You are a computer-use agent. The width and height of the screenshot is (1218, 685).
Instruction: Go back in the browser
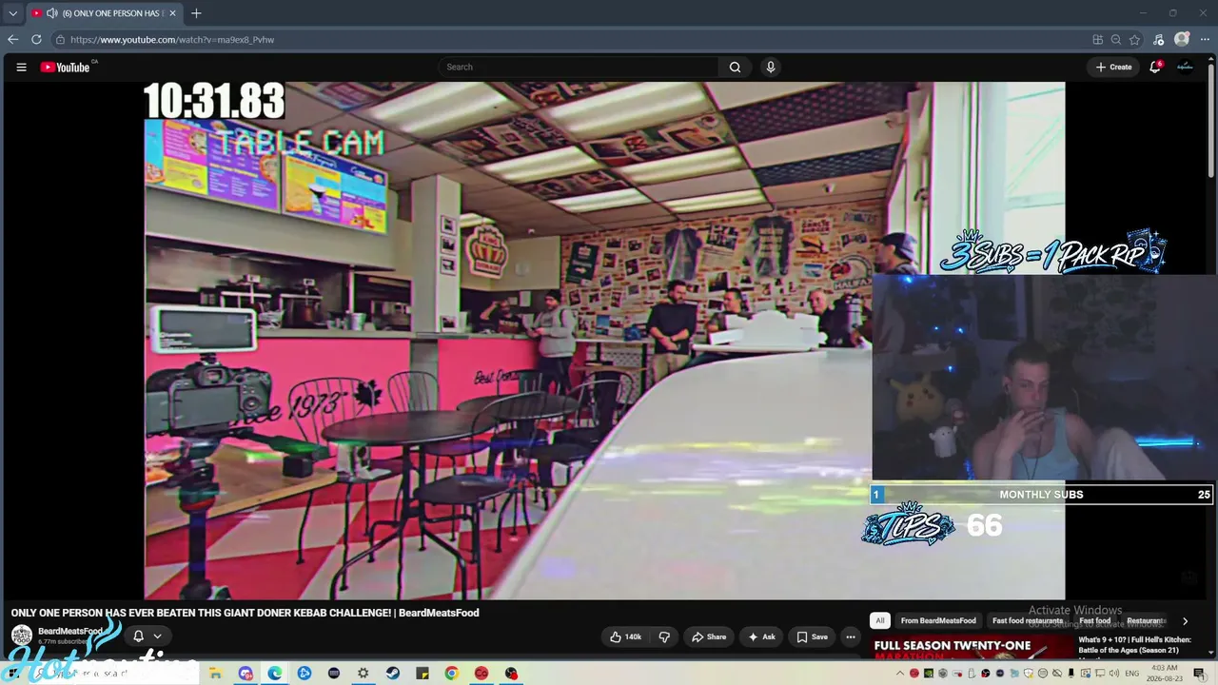(x=12, y=40)
